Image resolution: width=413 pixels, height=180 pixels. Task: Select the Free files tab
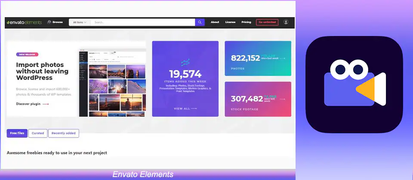[x=17, y=133]
